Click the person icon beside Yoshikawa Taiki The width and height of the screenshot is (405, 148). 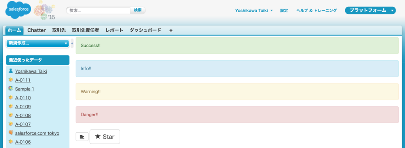click(x=11, y=71)
